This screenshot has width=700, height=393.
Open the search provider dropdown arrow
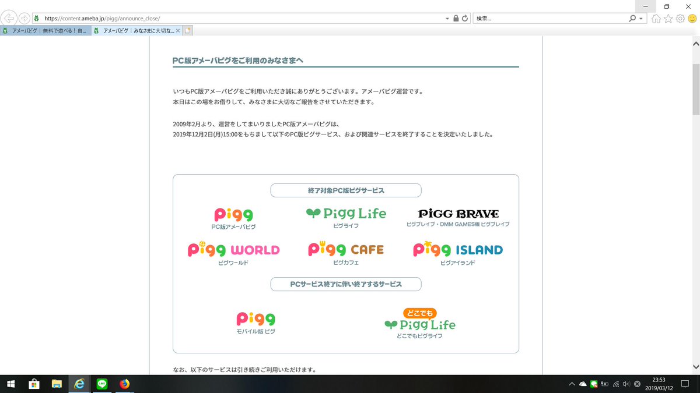coord(642,18)
